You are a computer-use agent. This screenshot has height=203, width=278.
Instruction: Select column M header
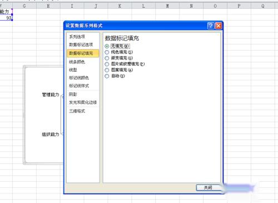click(x=167, y=6)
